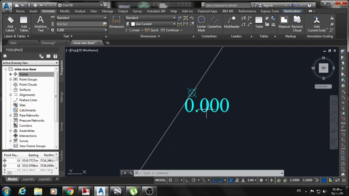Switch to the Drawing1 document tab

[x=49, y=43]
